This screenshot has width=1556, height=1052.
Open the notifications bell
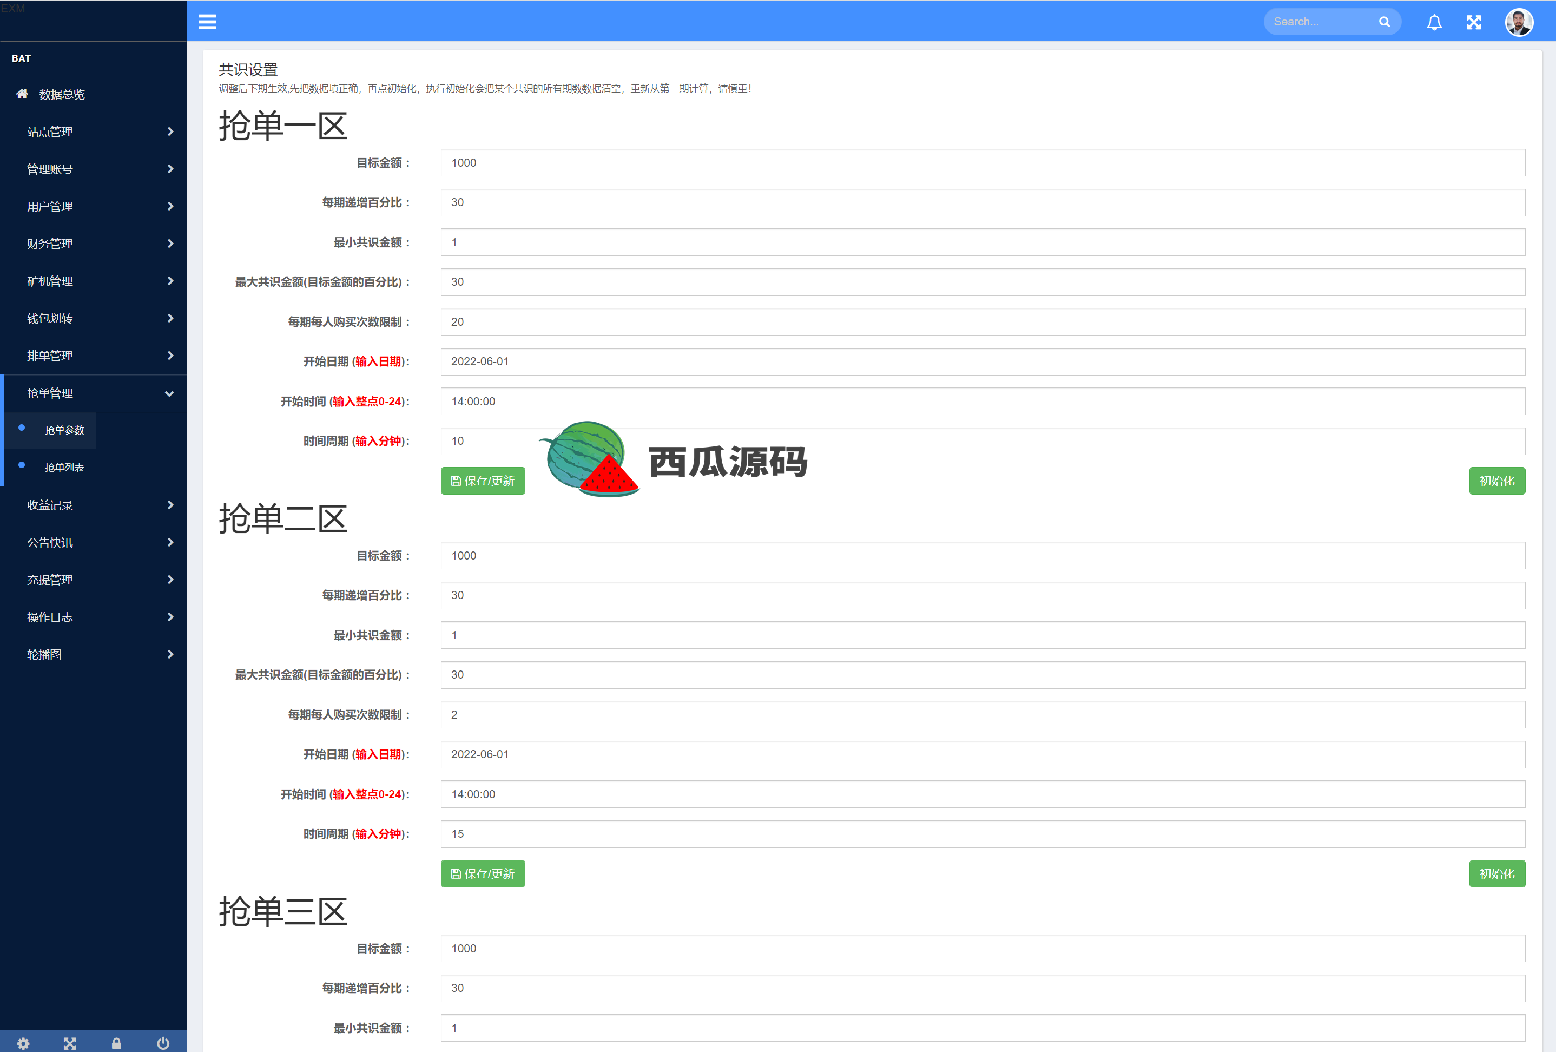tap(1434, 22)
